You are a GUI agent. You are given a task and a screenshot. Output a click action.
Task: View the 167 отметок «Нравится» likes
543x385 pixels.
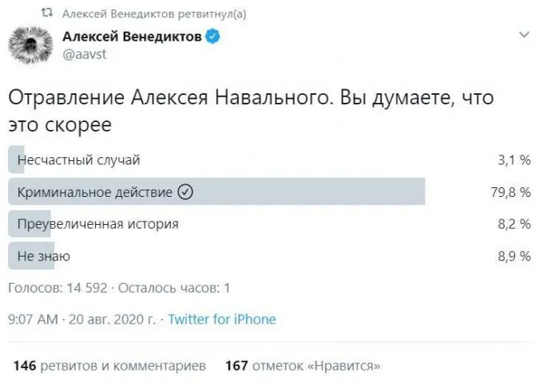click(x=303, y=366)
